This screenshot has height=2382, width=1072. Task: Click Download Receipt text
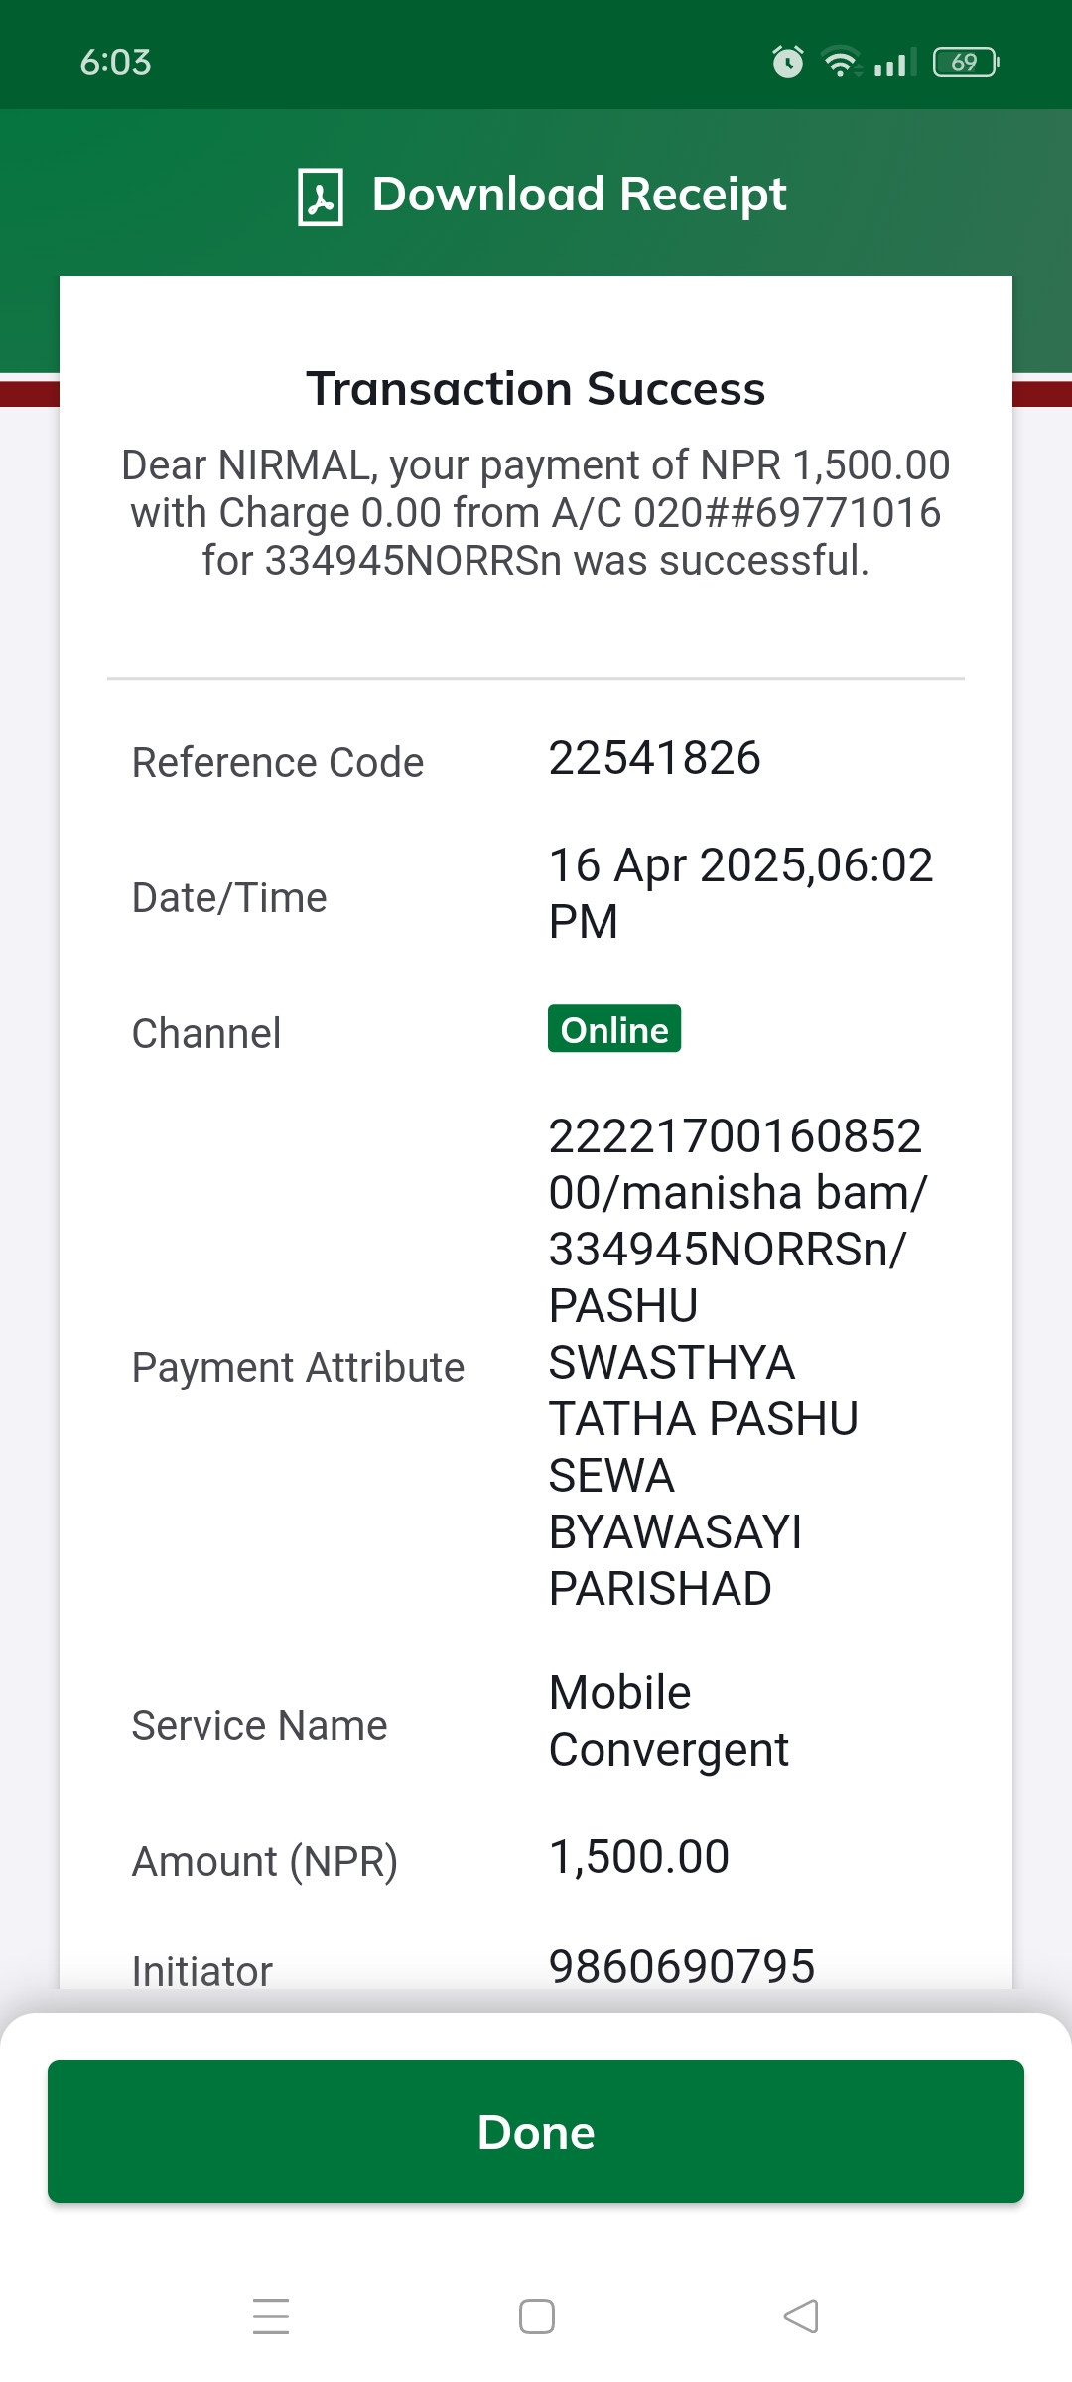(579, 195)
